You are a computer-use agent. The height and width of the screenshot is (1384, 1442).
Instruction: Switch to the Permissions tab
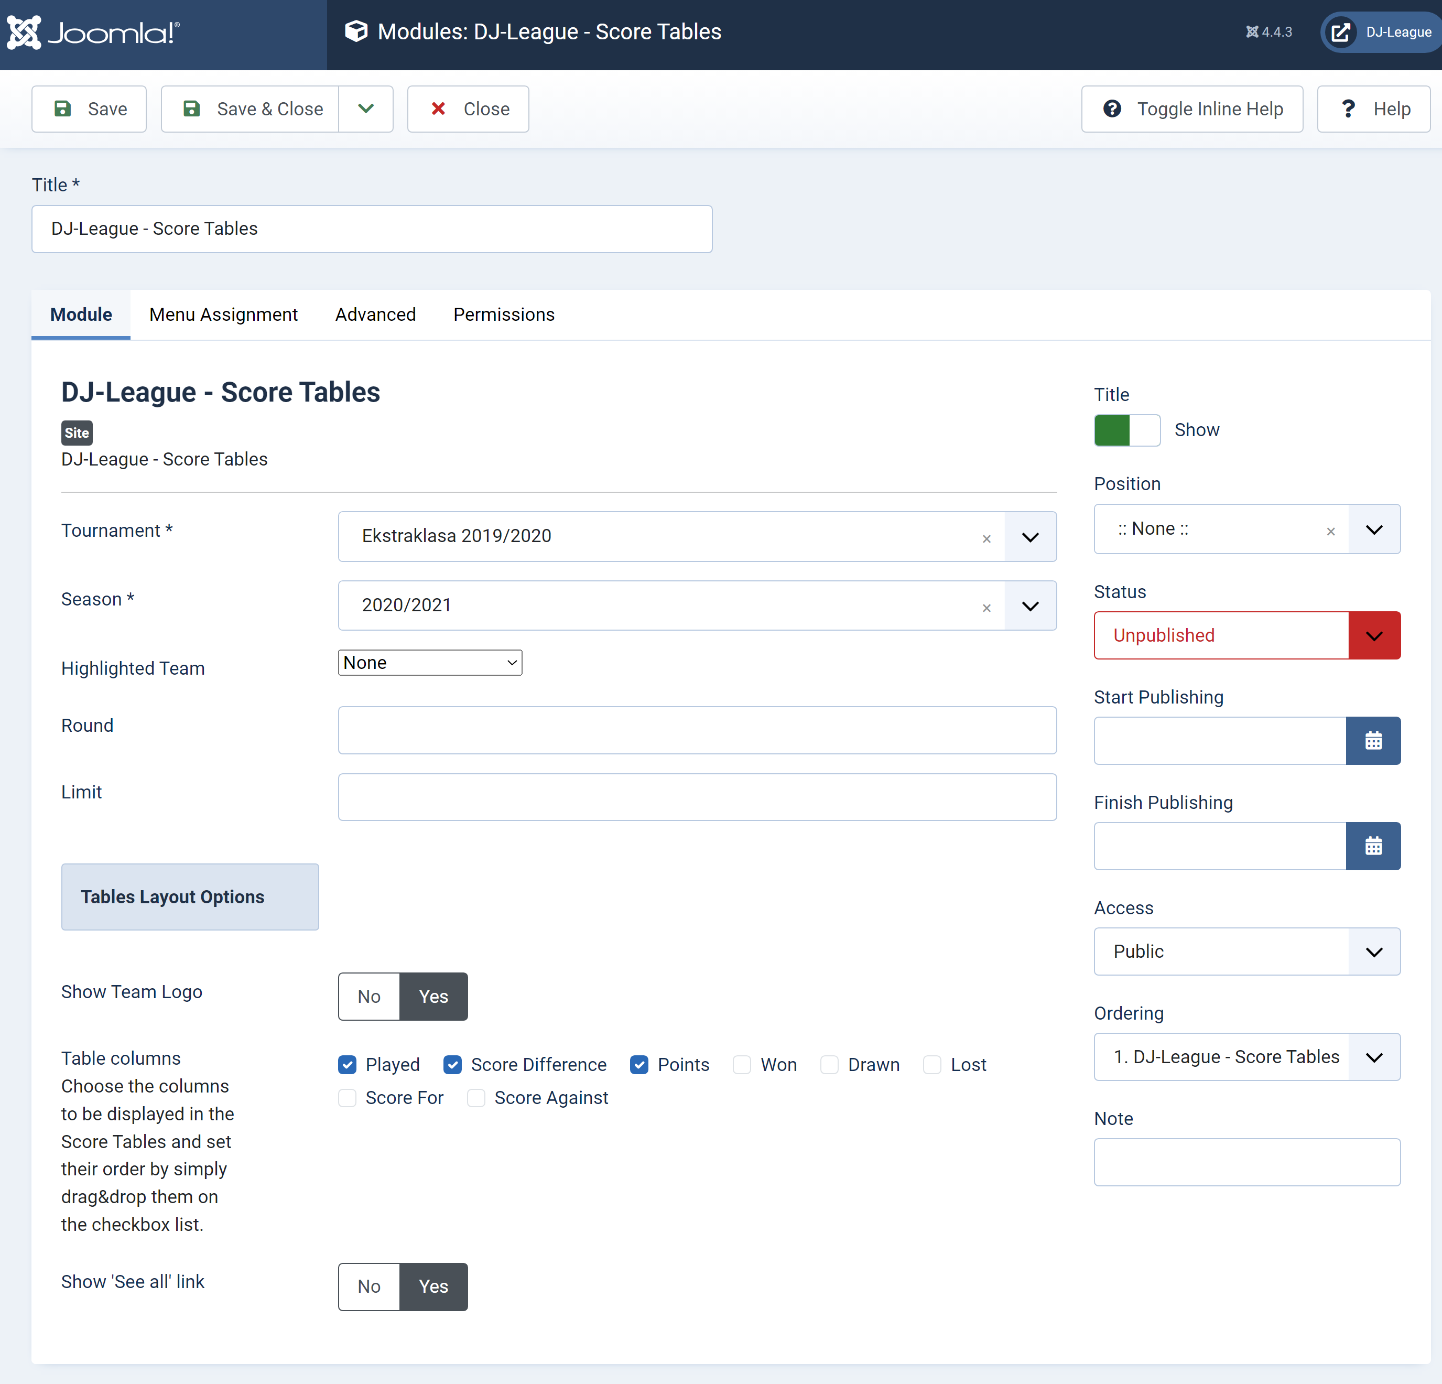pos(504,314)
